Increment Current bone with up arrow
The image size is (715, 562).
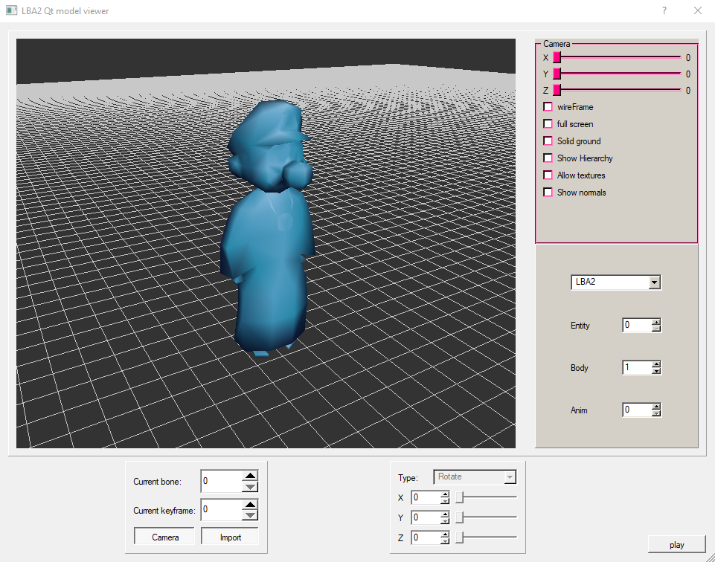(250, 476)
